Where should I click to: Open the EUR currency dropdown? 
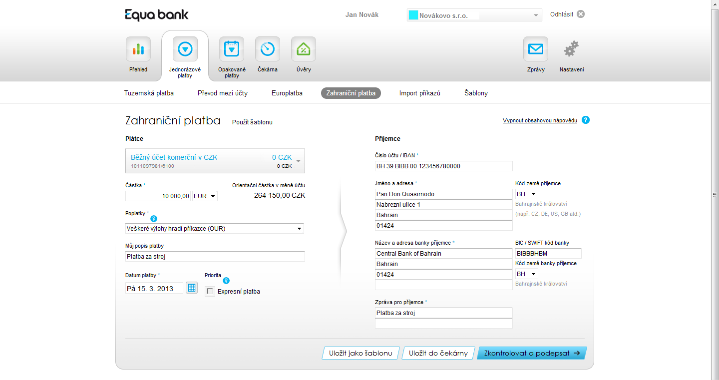pos(205,196)
